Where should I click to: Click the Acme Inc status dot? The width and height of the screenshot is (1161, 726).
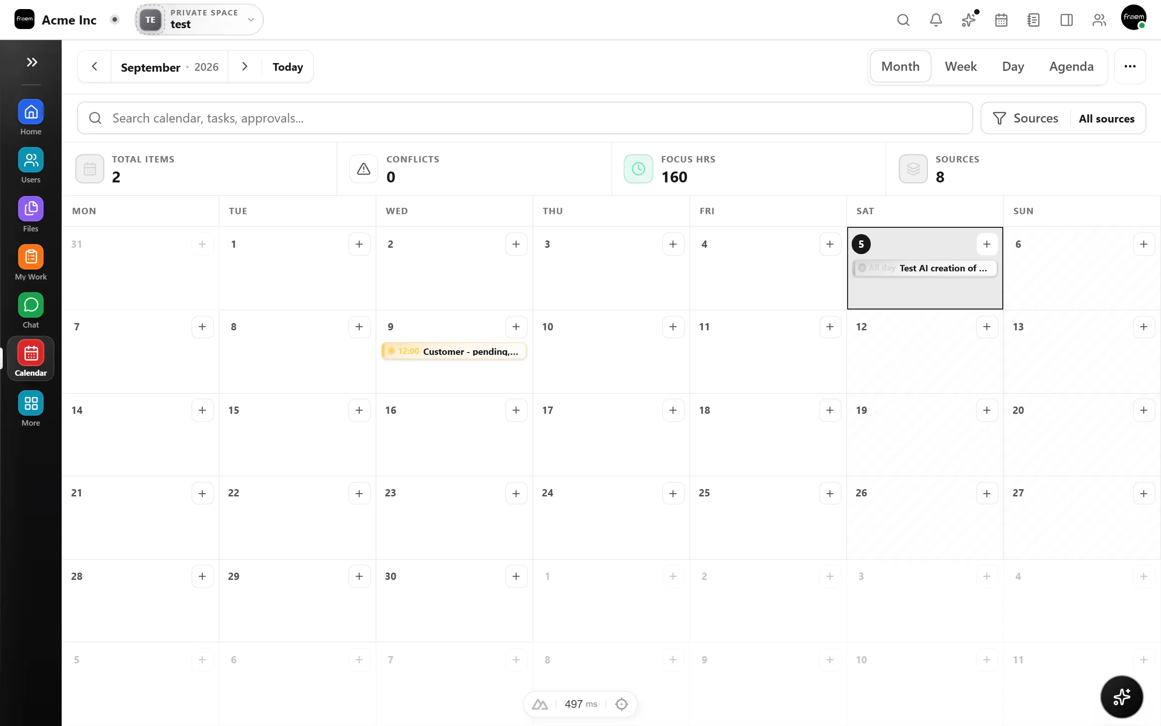point(114,20)
